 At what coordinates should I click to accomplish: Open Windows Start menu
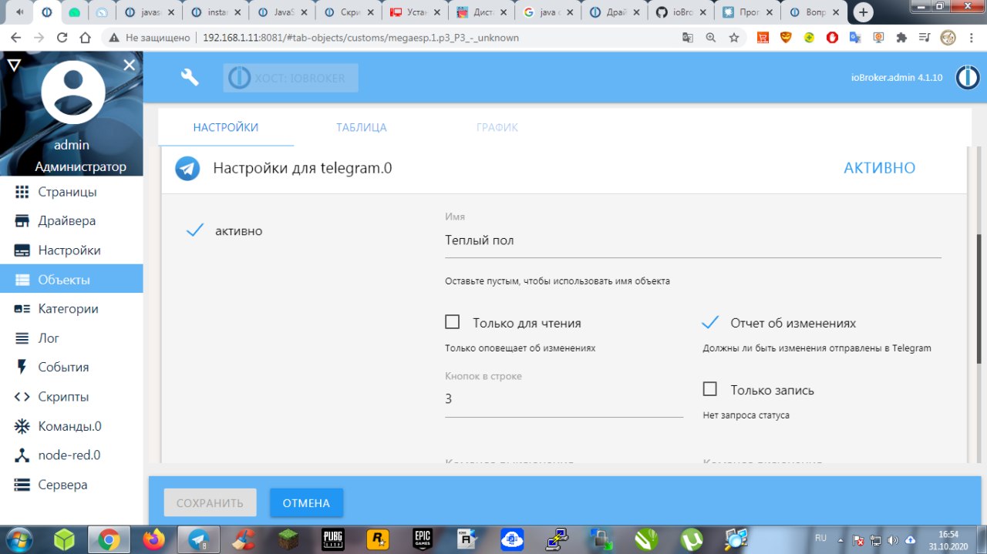20,539
